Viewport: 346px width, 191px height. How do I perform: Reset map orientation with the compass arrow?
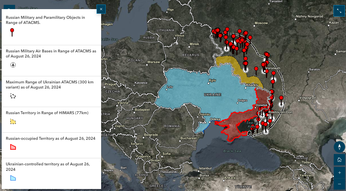pos(339,147)
